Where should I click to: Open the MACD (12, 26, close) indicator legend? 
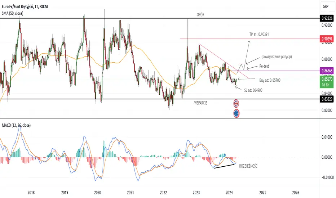pos(16,125)
